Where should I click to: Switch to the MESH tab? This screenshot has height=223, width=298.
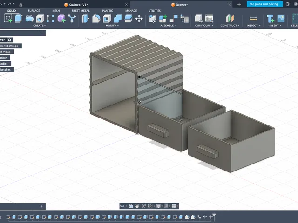click(56, 11)
